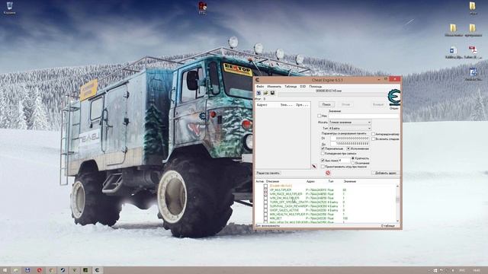Click the address list vertical scrollbar
The width and height of the screenshot is (488, 274).
397,203
